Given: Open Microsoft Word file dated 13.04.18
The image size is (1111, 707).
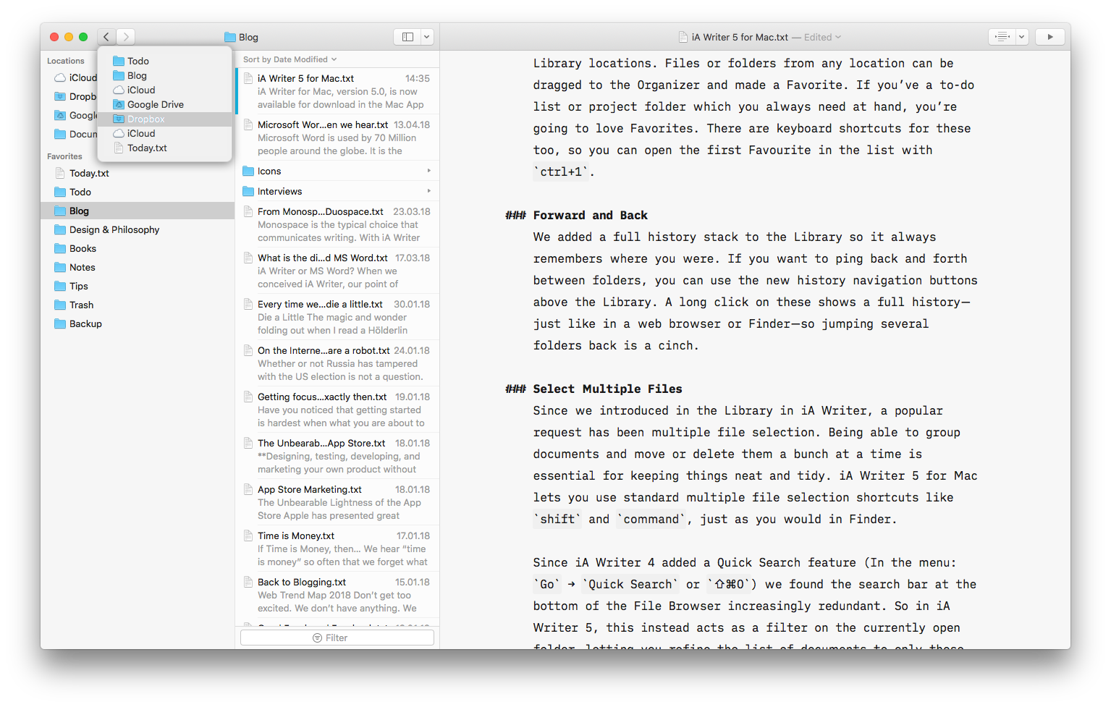Looking at the screenshot, I should [337, 137].
